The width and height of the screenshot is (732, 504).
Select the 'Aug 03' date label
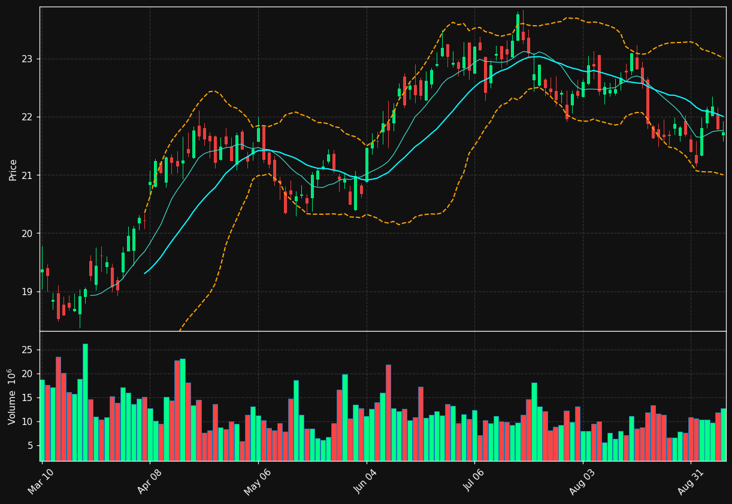coord(582,481)
